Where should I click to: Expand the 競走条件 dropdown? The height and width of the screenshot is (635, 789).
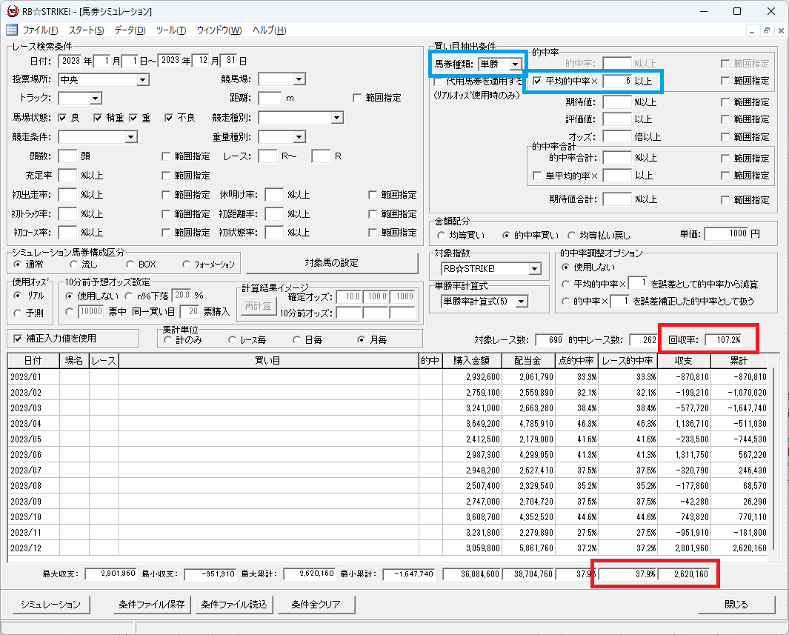131,137
